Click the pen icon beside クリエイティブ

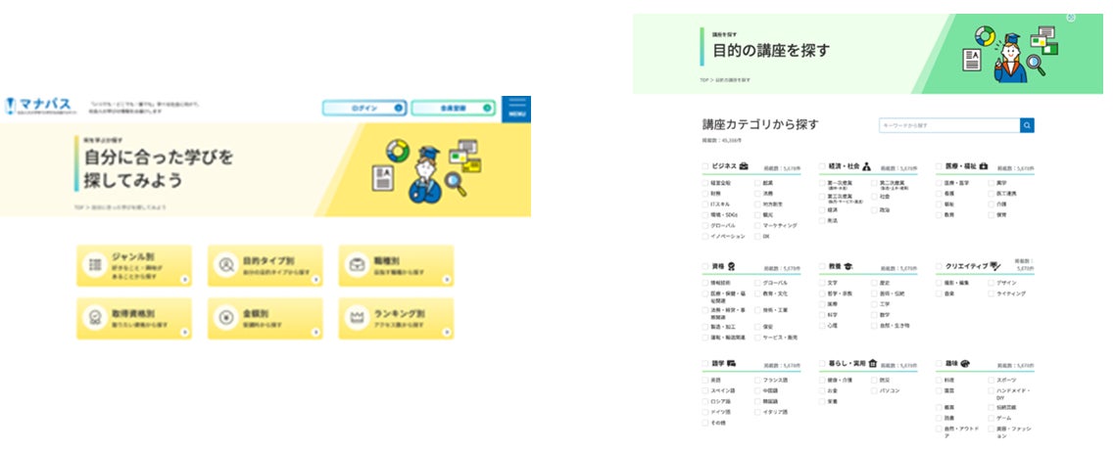tap(995, 266)
